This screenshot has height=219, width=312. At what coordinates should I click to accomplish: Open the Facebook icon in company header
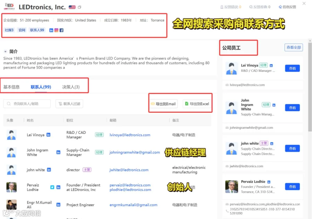point(61,30)
